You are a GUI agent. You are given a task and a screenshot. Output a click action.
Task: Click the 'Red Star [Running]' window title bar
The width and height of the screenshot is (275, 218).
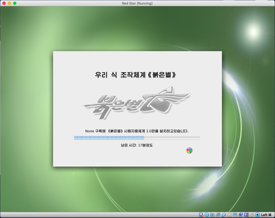pos(137,3)
